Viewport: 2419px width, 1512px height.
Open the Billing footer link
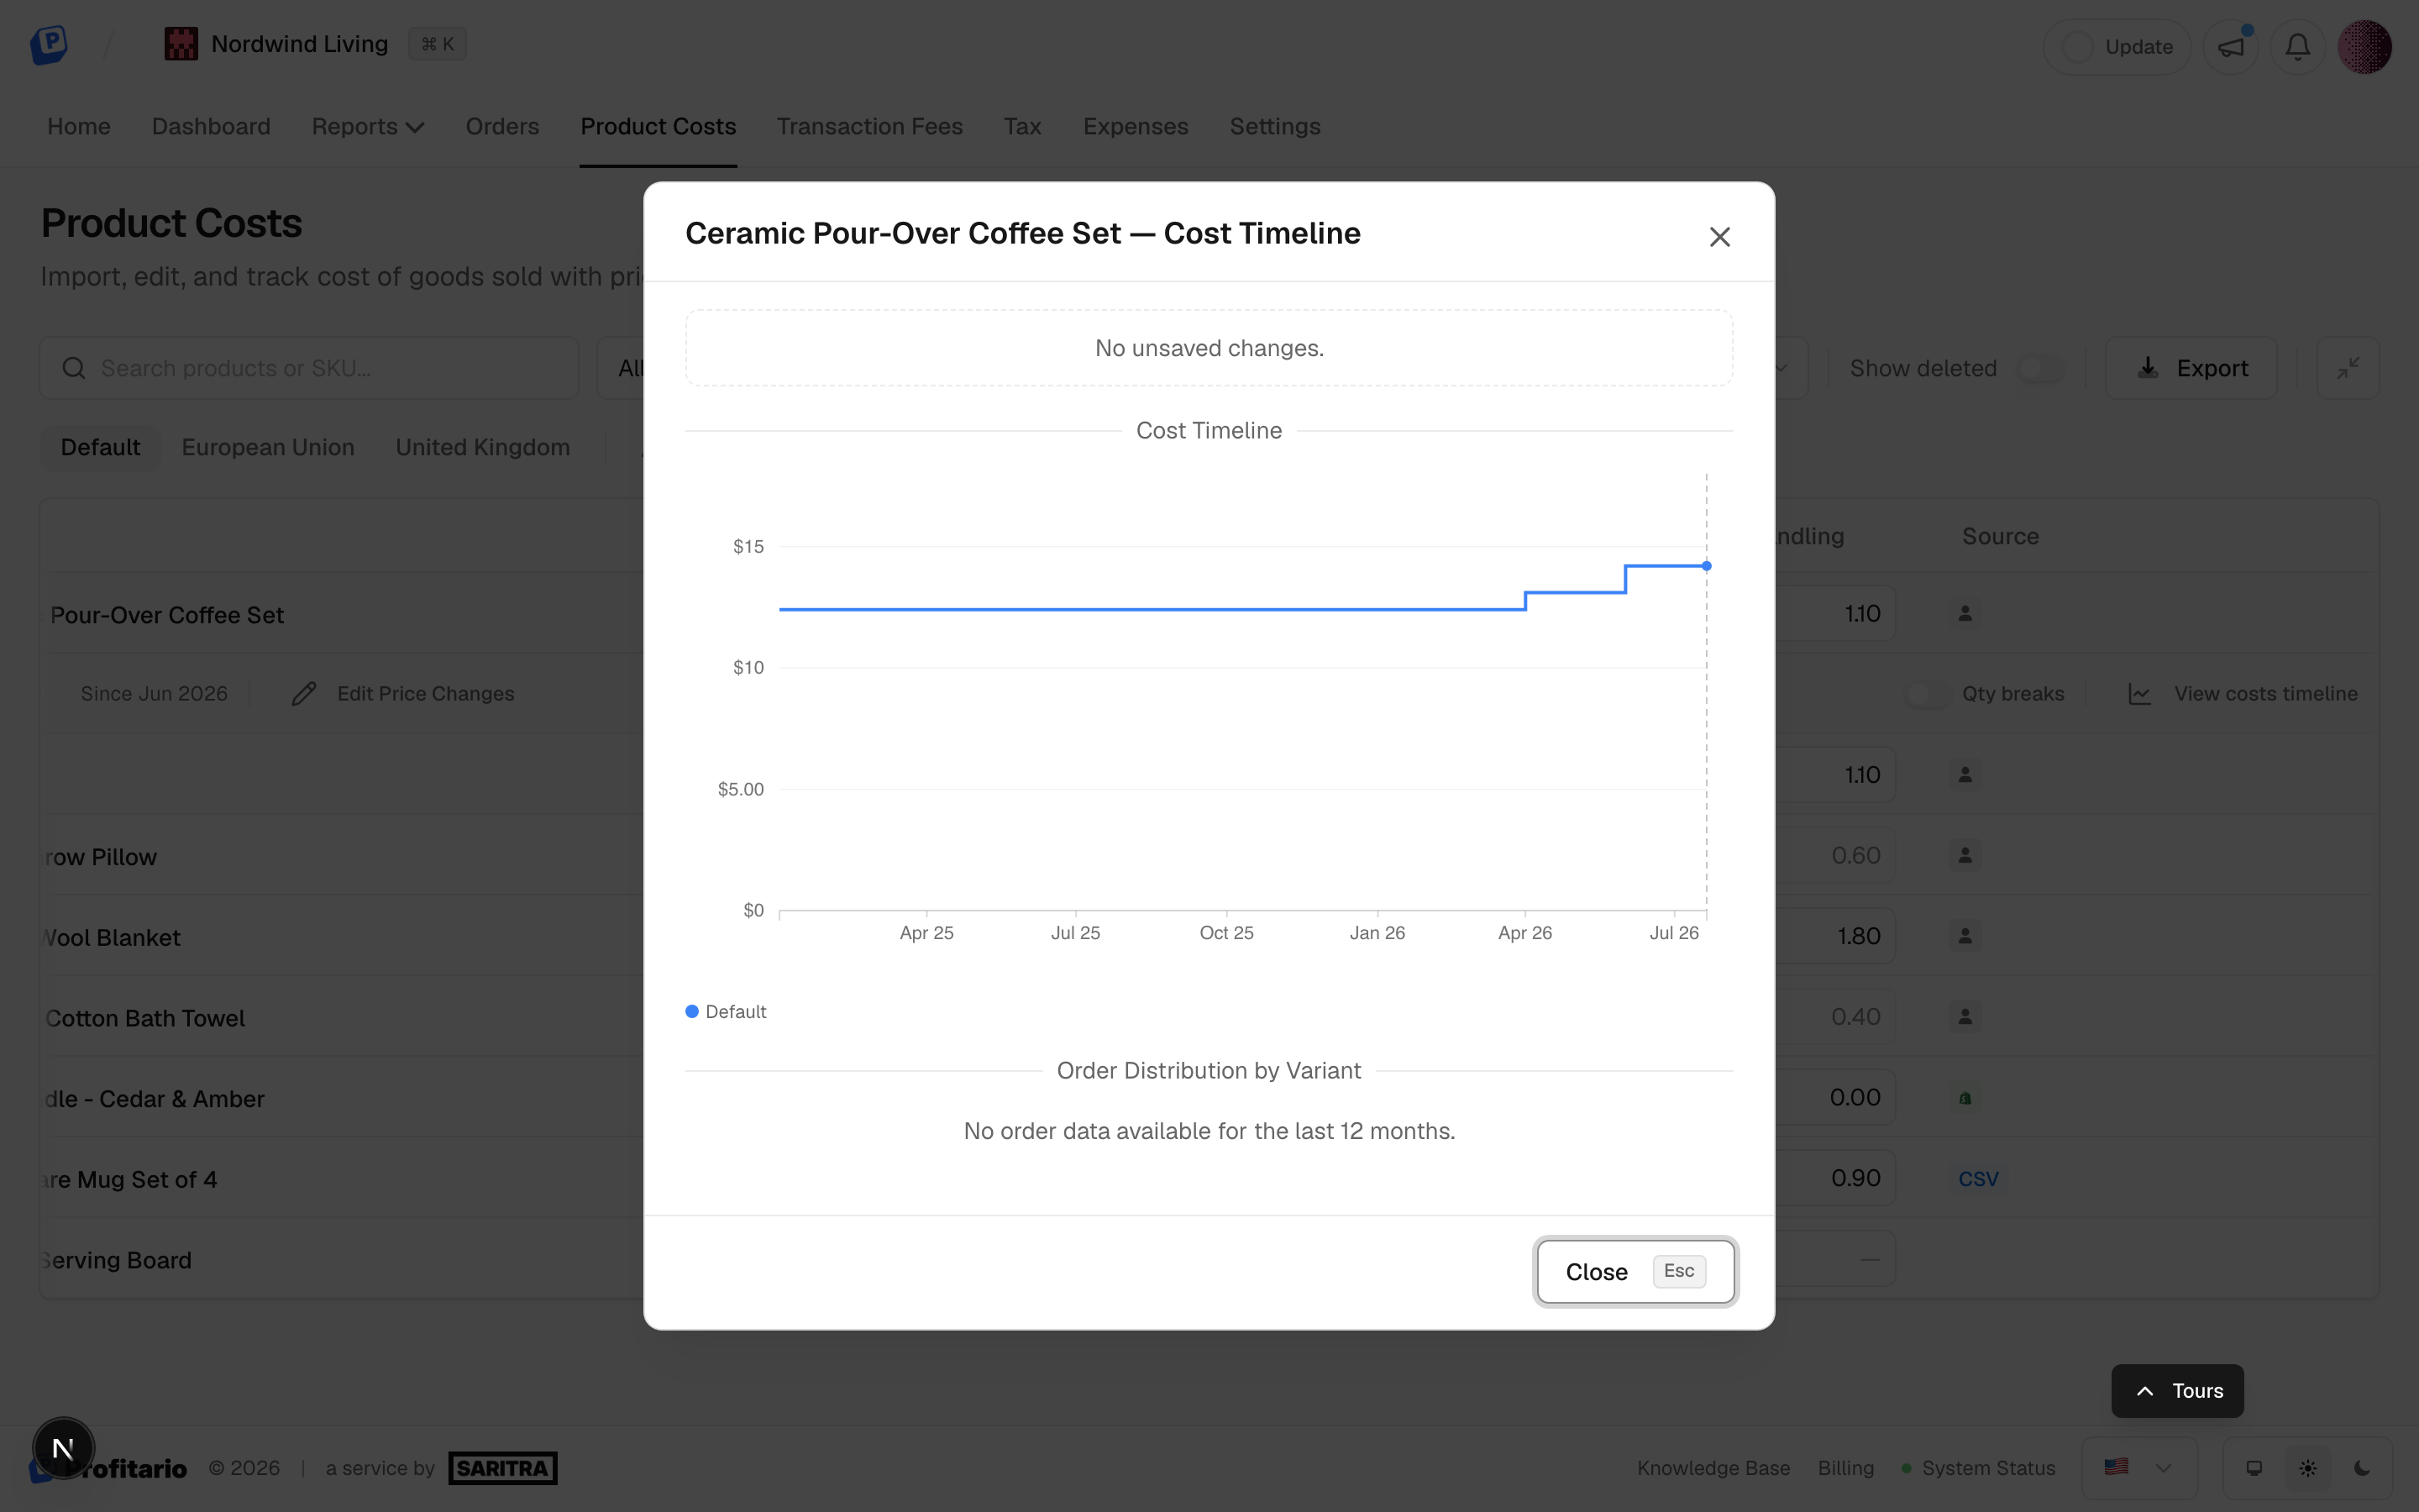tap(1845, 1468)
